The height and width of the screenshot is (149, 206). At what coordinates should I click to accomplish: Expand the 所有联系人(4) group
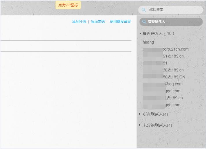[140, 114]
